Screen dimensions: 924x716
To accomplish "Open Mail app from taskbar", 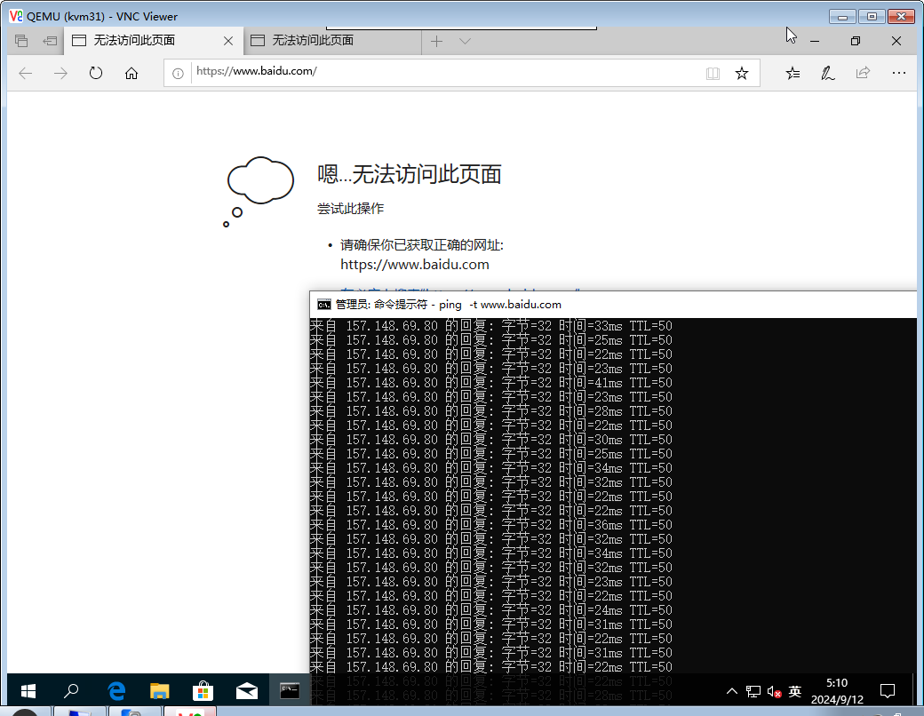I will tap(246, 690).
